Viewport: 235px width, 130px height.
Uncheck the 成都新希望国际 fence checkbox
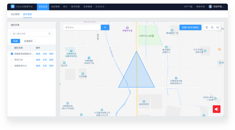coord(12,54)
